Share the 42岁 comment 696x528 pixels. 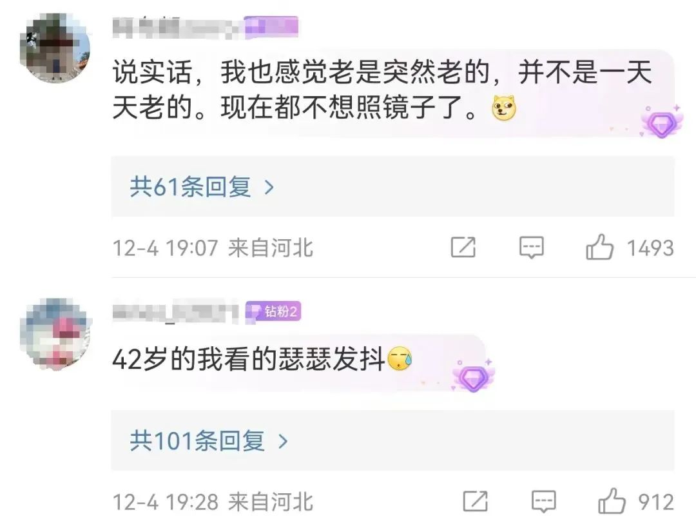(x=475, y=502)
